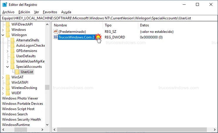This screenshot has width=218, height=133.
Task: Click the DWORD binary icon of TrucosWindows.Com 2
Action: point(56,37)
